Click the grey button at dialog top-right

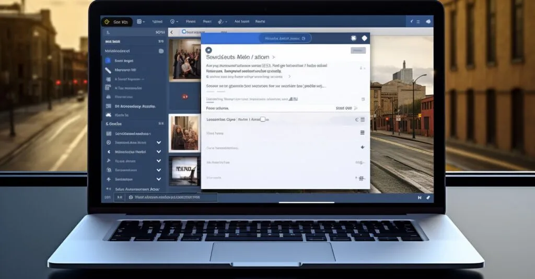pyautogui.click(x=358, y=51)
